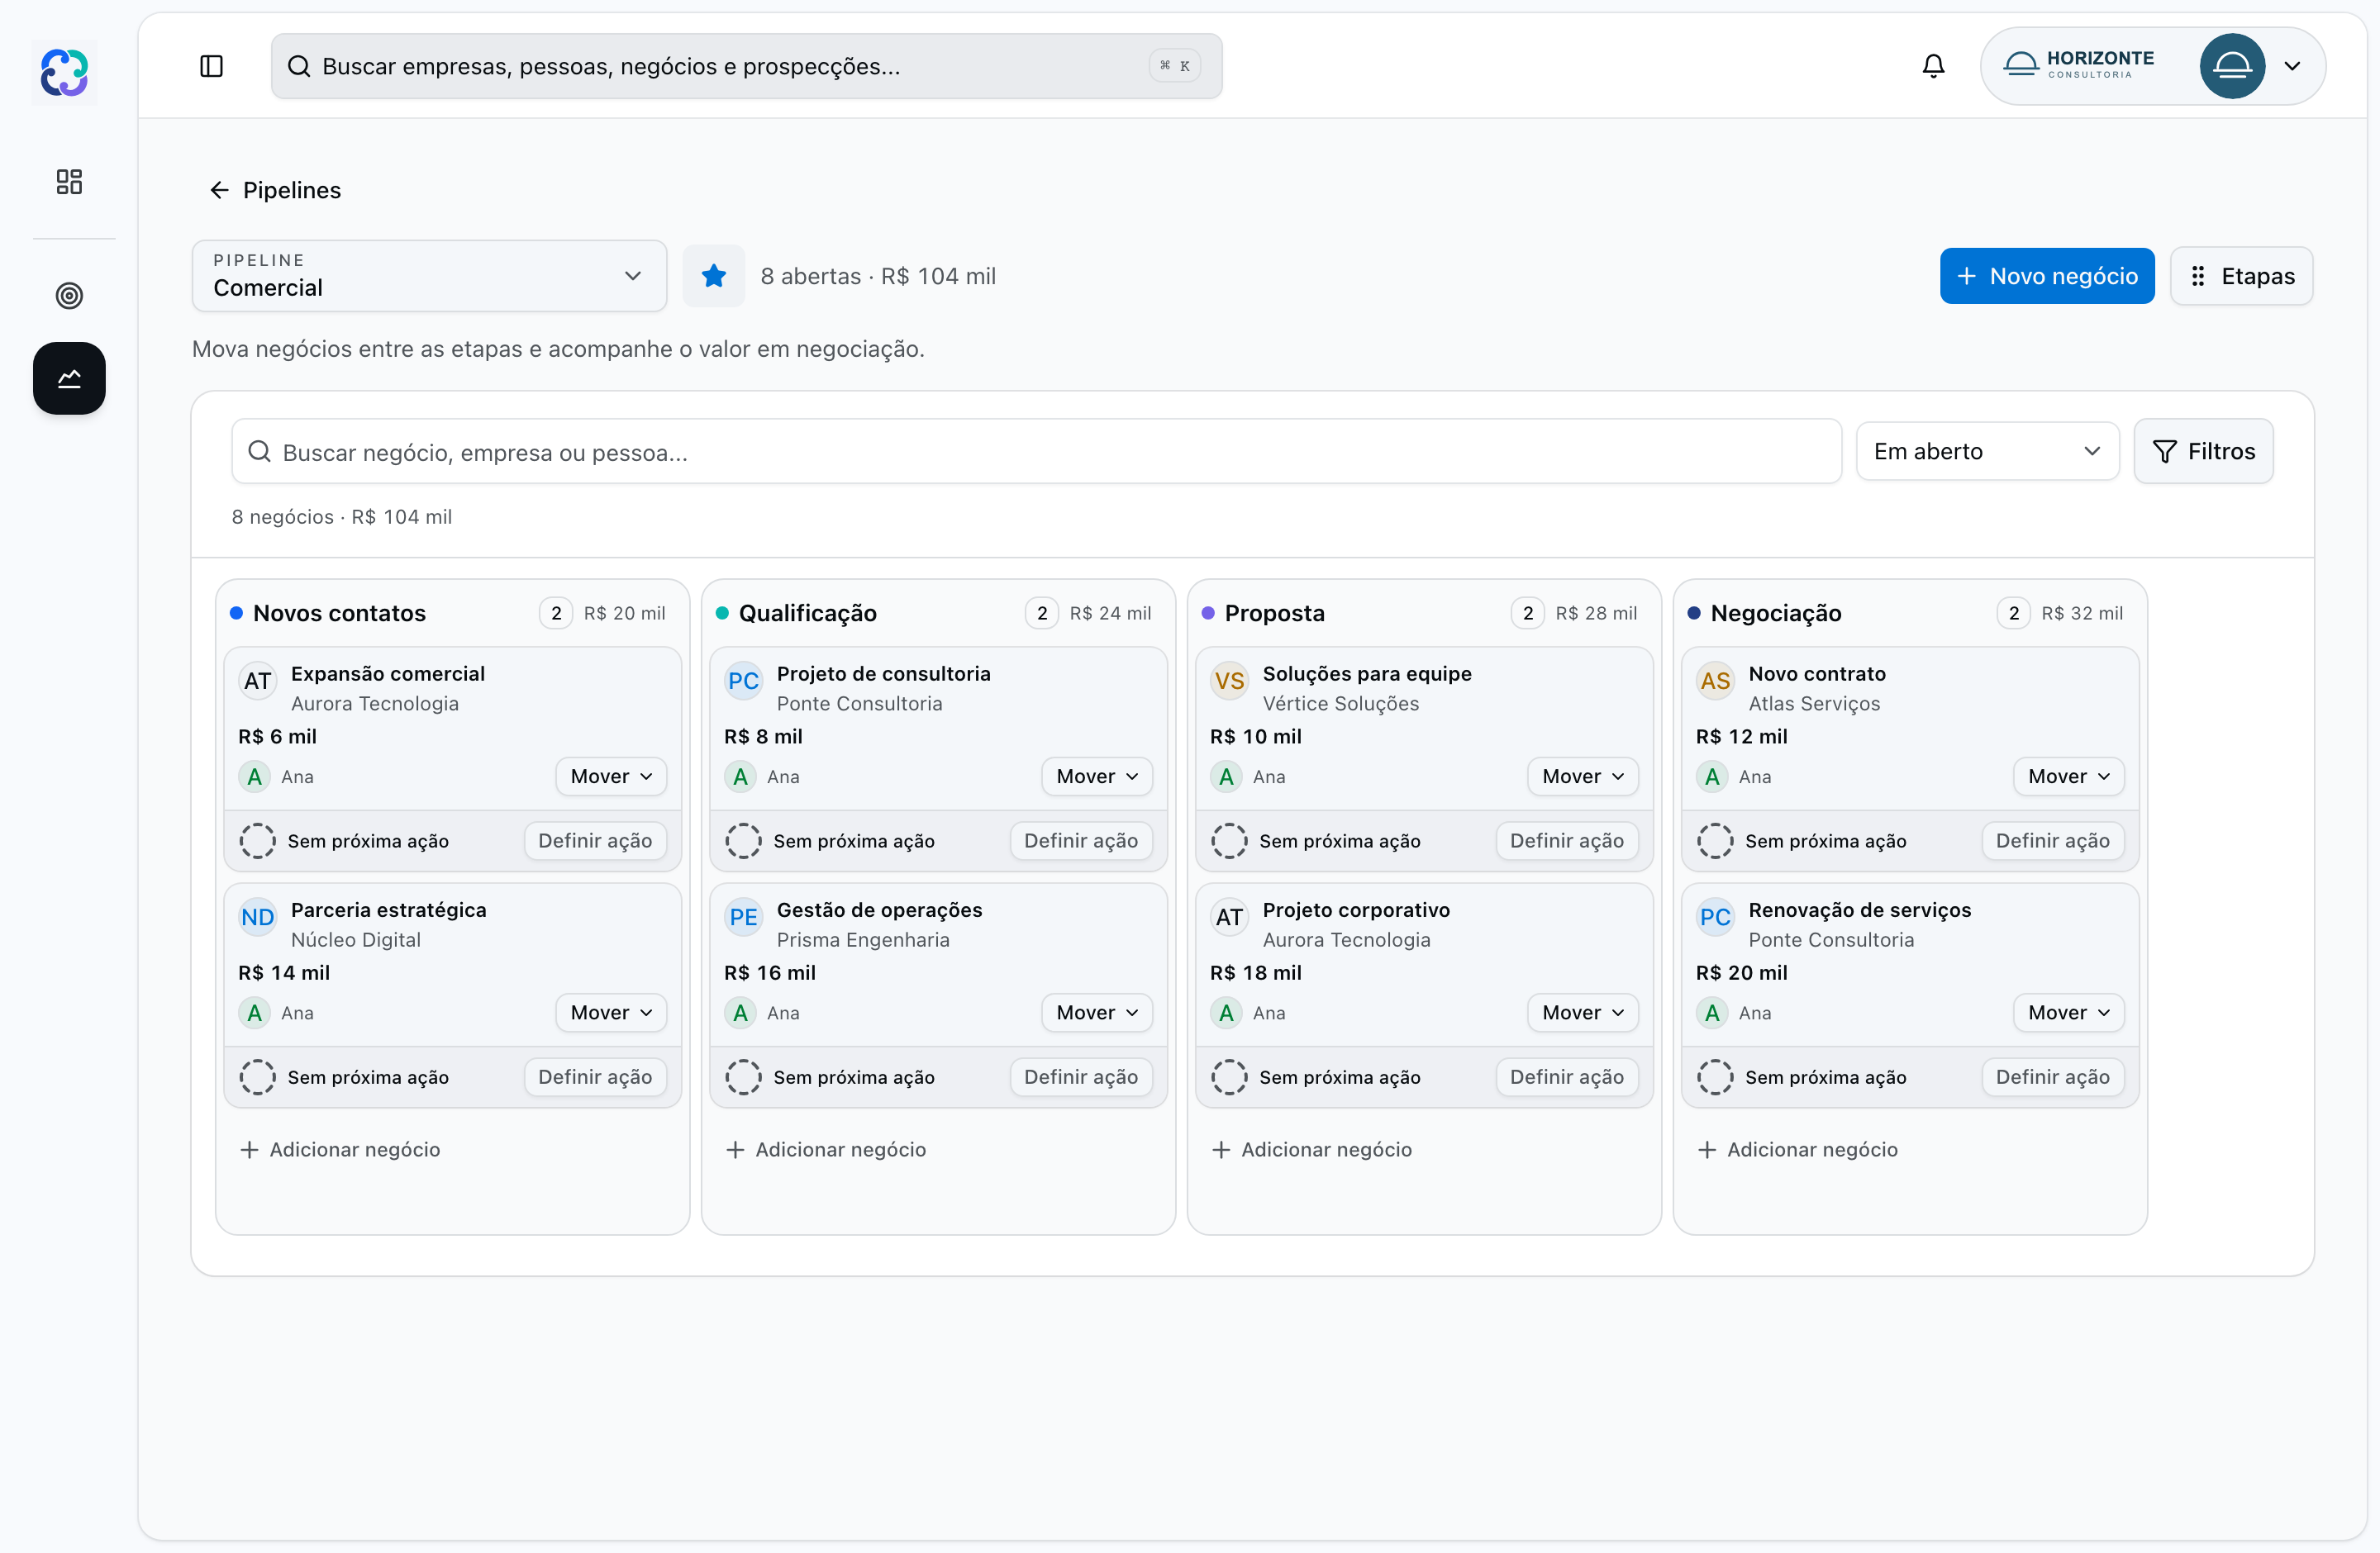2380x1553 pixels.
Task: Toggle the favorite star for pipeline
Action: click(x=713, y=276)
